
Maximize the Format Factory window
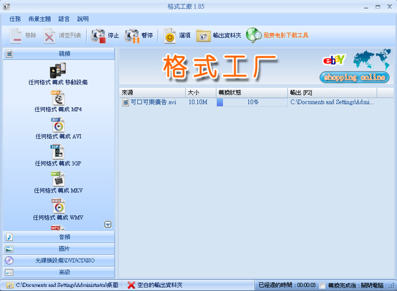click(x=378, y=7)
